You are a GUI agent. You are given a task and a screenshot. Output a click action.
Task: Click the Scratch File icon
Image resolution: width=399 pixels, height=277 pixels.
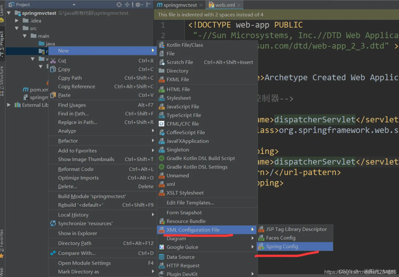coord(161,62)
